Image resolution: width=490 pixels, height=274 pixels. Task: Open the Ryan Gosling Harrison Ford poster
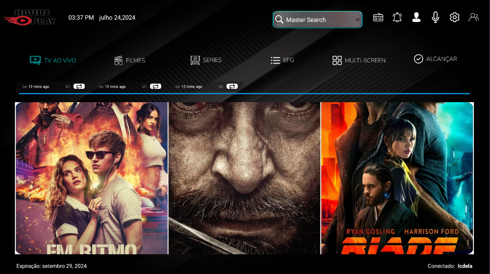coord(397,178)
